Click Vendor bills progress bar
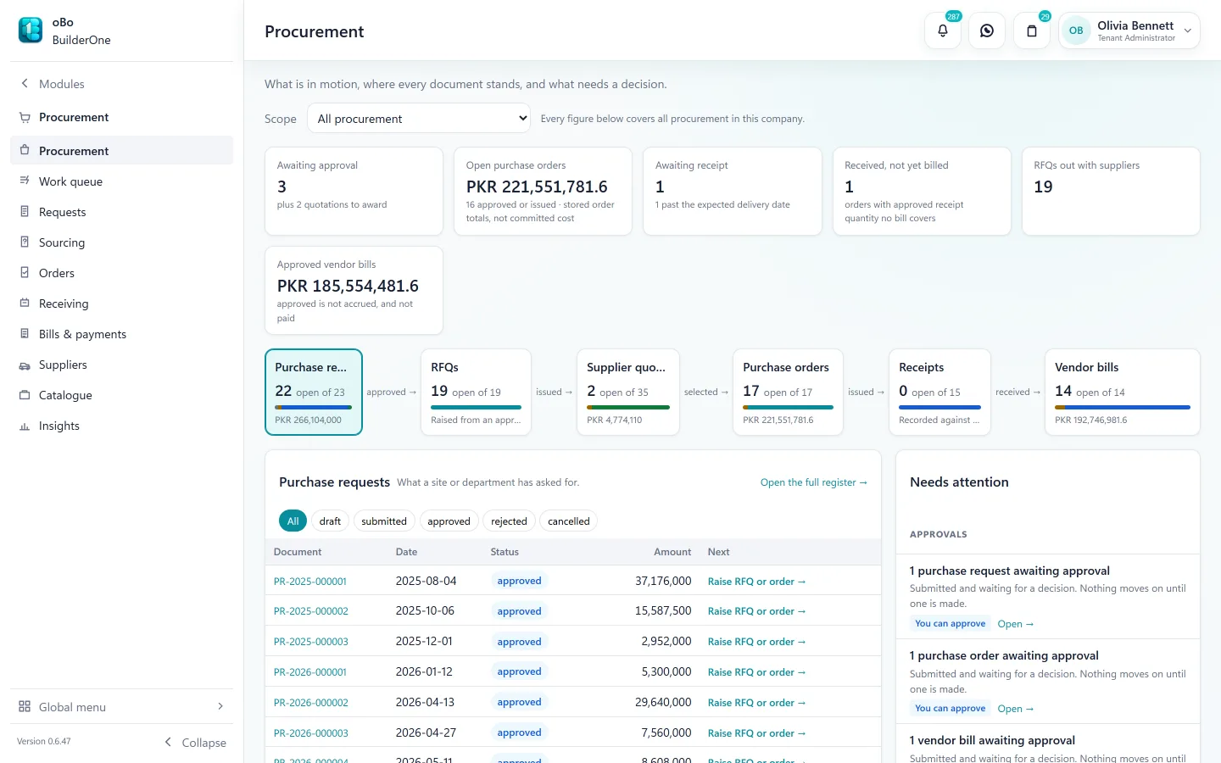 click(1123, 407)
